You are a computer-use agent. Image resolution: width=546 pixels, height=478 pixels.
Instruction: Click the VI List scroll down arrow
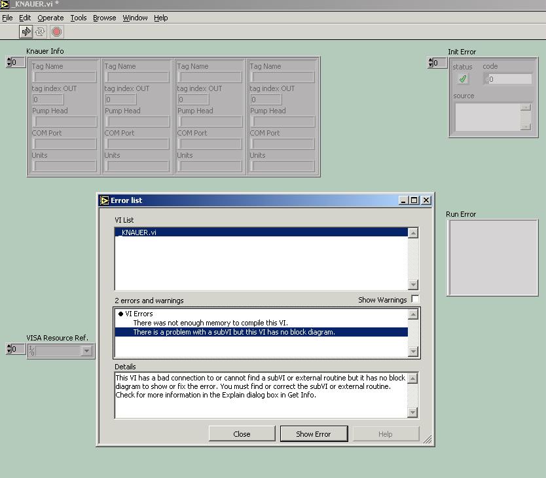[413, 284]
